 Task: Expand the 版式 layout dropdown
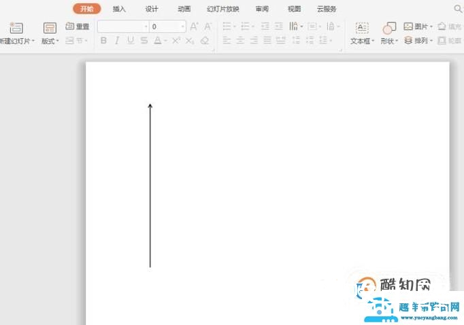57,41
